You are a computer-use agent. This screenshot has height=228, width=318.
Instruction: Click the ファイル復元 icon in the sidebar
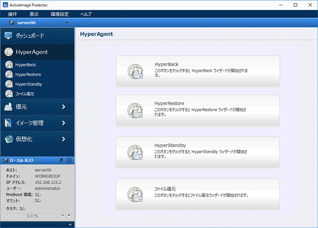point(9,93)
